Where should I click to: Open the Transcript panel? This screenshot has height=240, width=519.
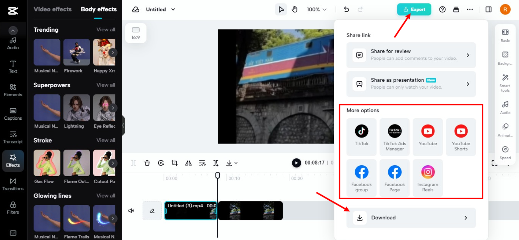coord(13,137)
